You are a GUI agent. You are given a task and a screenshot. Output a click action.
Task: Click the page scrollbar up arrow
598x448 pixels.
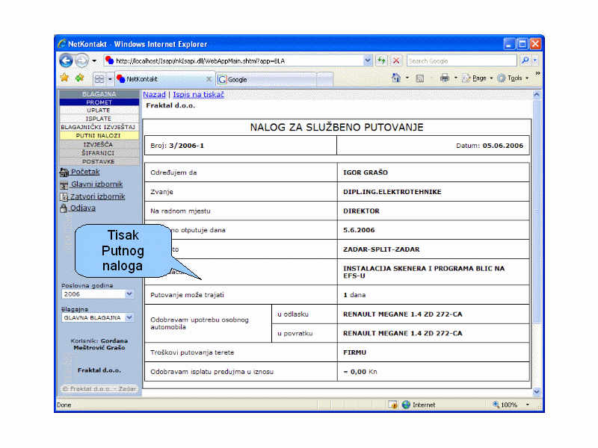click(537, 94)
